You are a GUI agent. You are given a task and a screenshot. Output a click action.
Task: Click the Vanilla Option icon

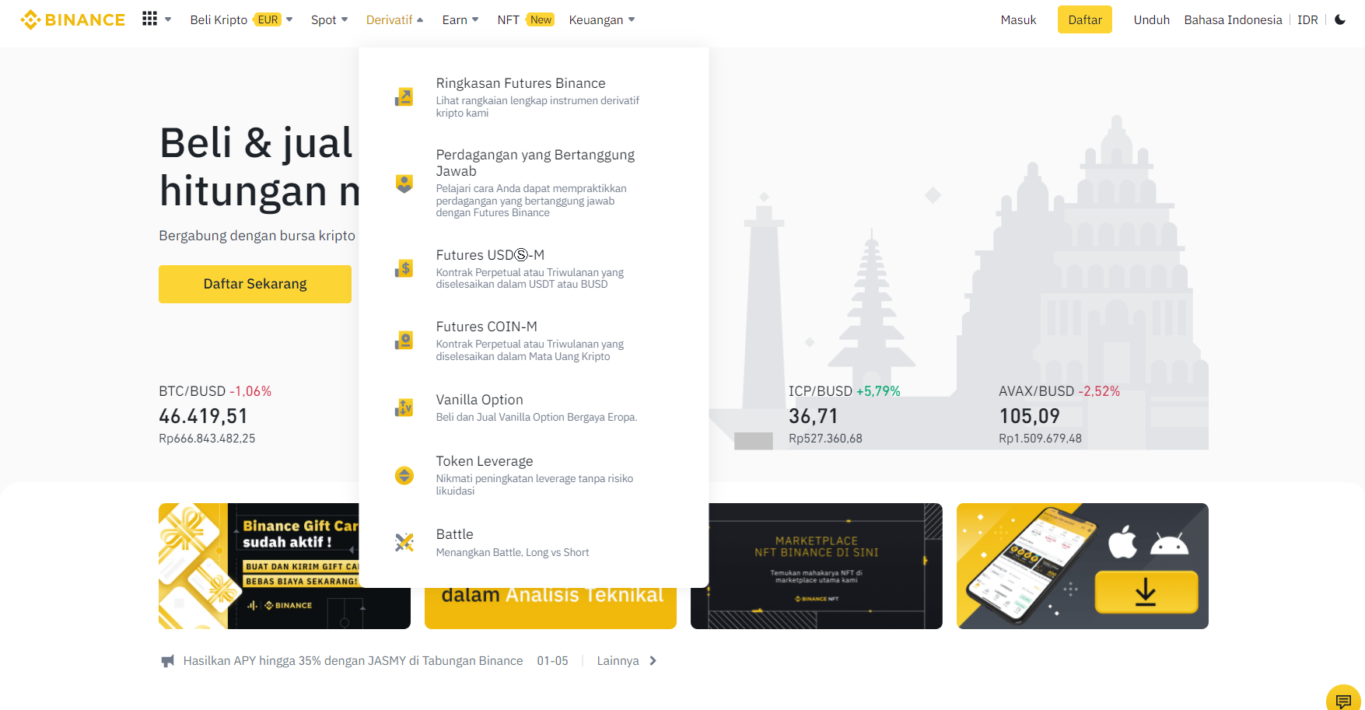coord(404,407)
